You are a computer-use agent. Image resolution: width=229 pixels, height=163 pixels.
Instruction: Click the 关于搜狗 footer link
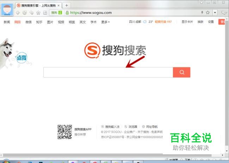pos(143,132)
